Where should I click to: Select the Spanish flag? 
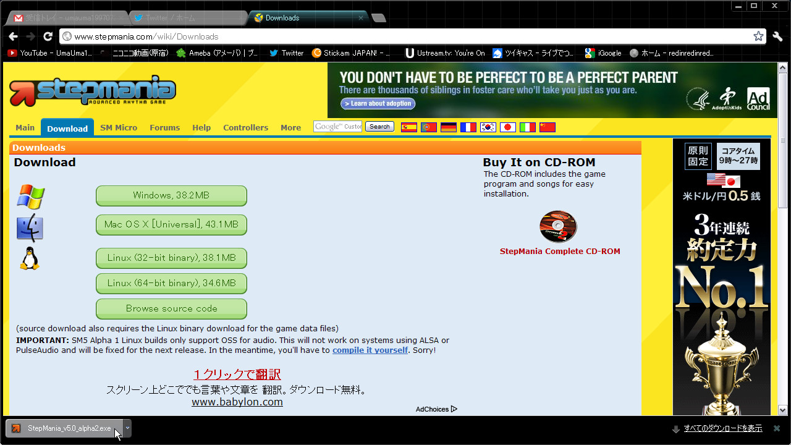point(409,127)
